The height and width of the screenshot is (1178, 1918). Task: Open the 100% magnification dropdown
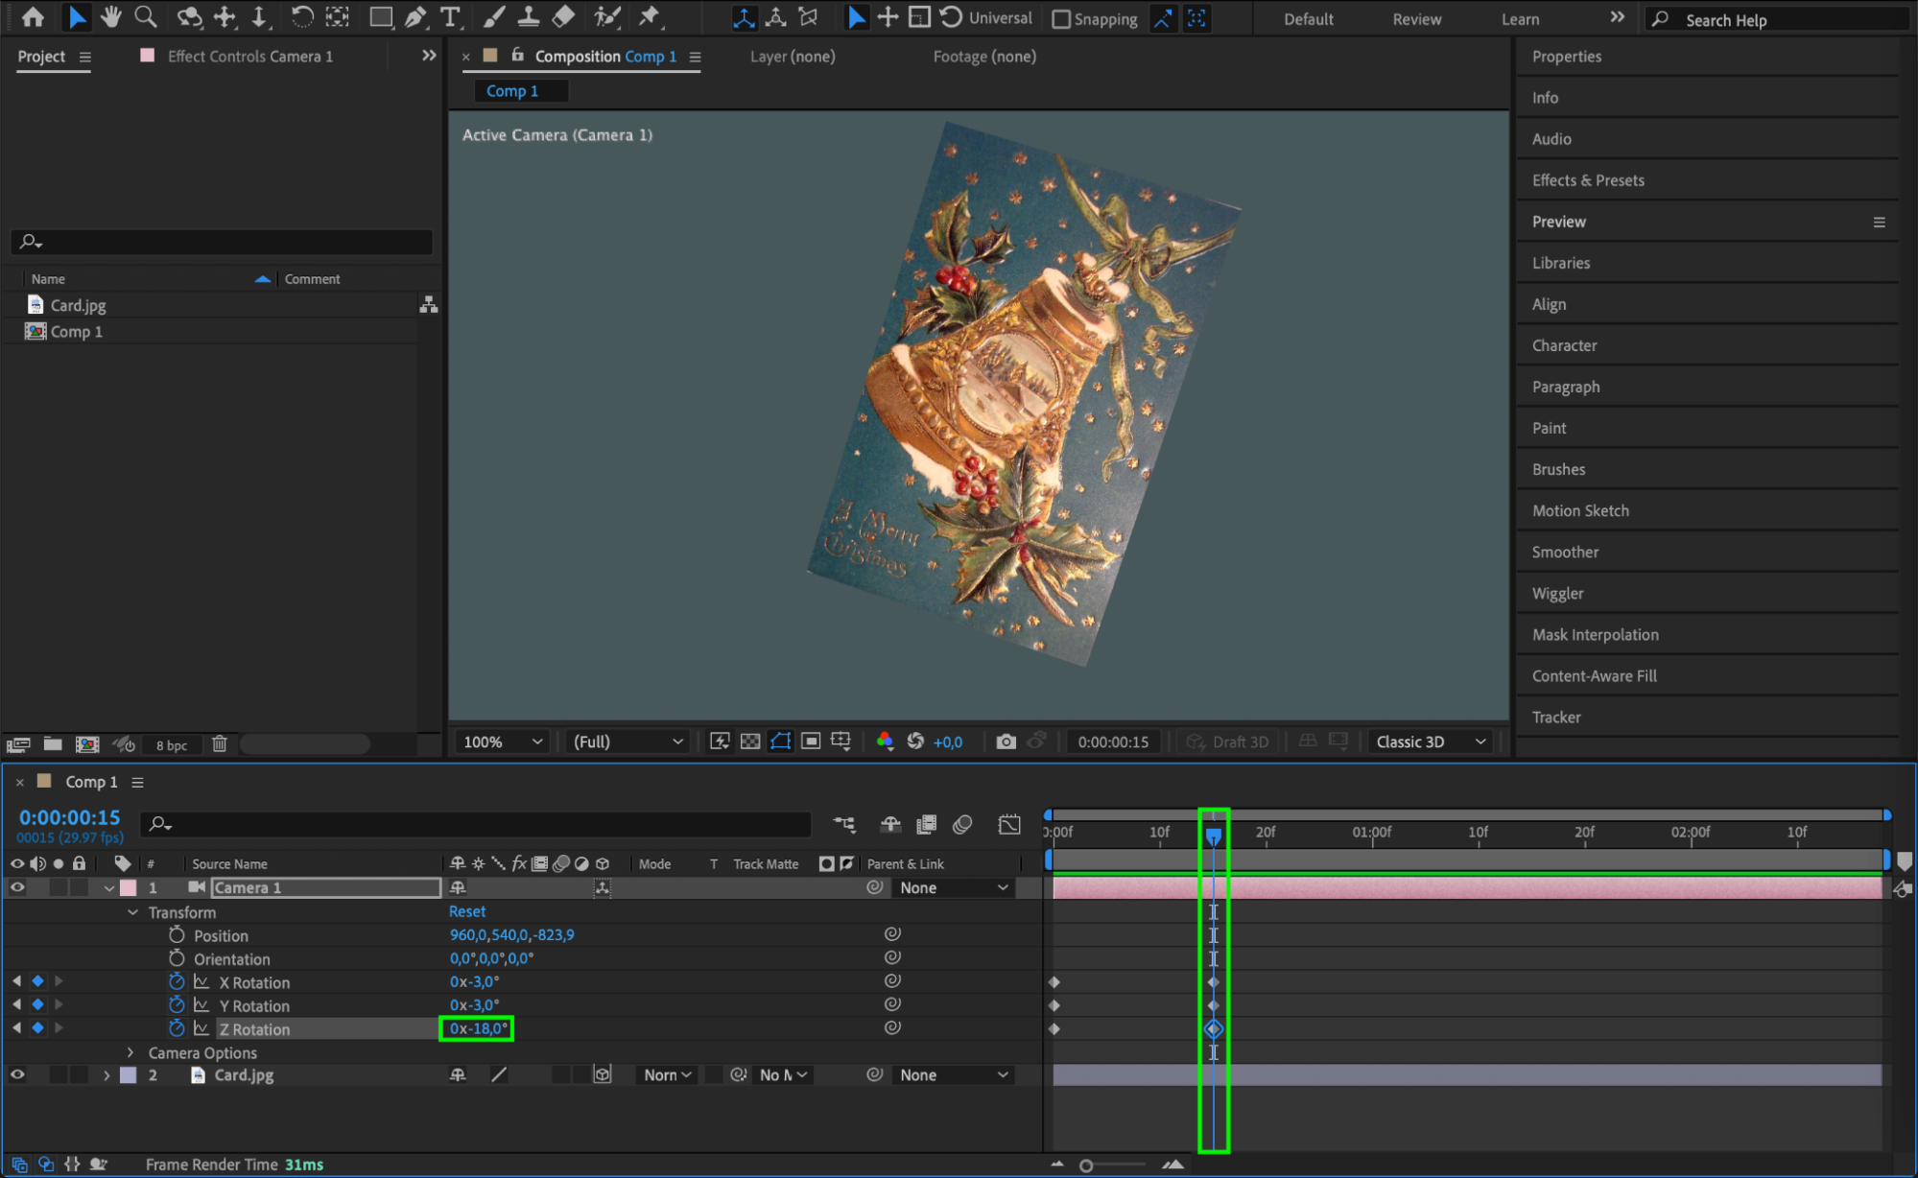point(503,742)
